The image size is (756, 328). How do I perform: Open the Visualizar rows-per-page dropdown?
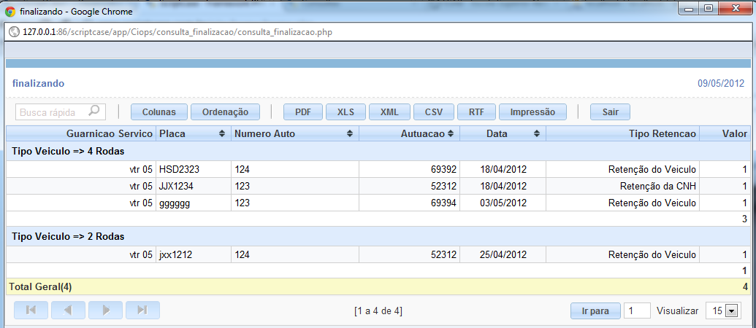click(x=730, y=311)
